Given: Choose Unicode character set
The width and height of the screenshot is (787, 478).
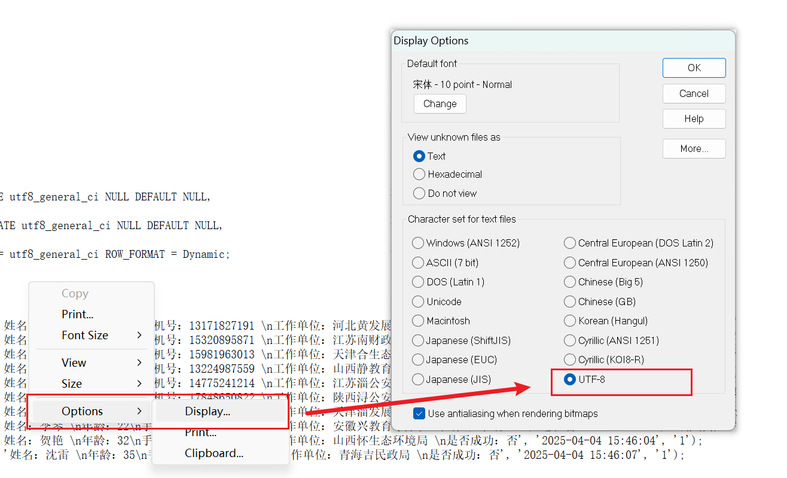Looking at the screenshot, I should pos(418,302).
